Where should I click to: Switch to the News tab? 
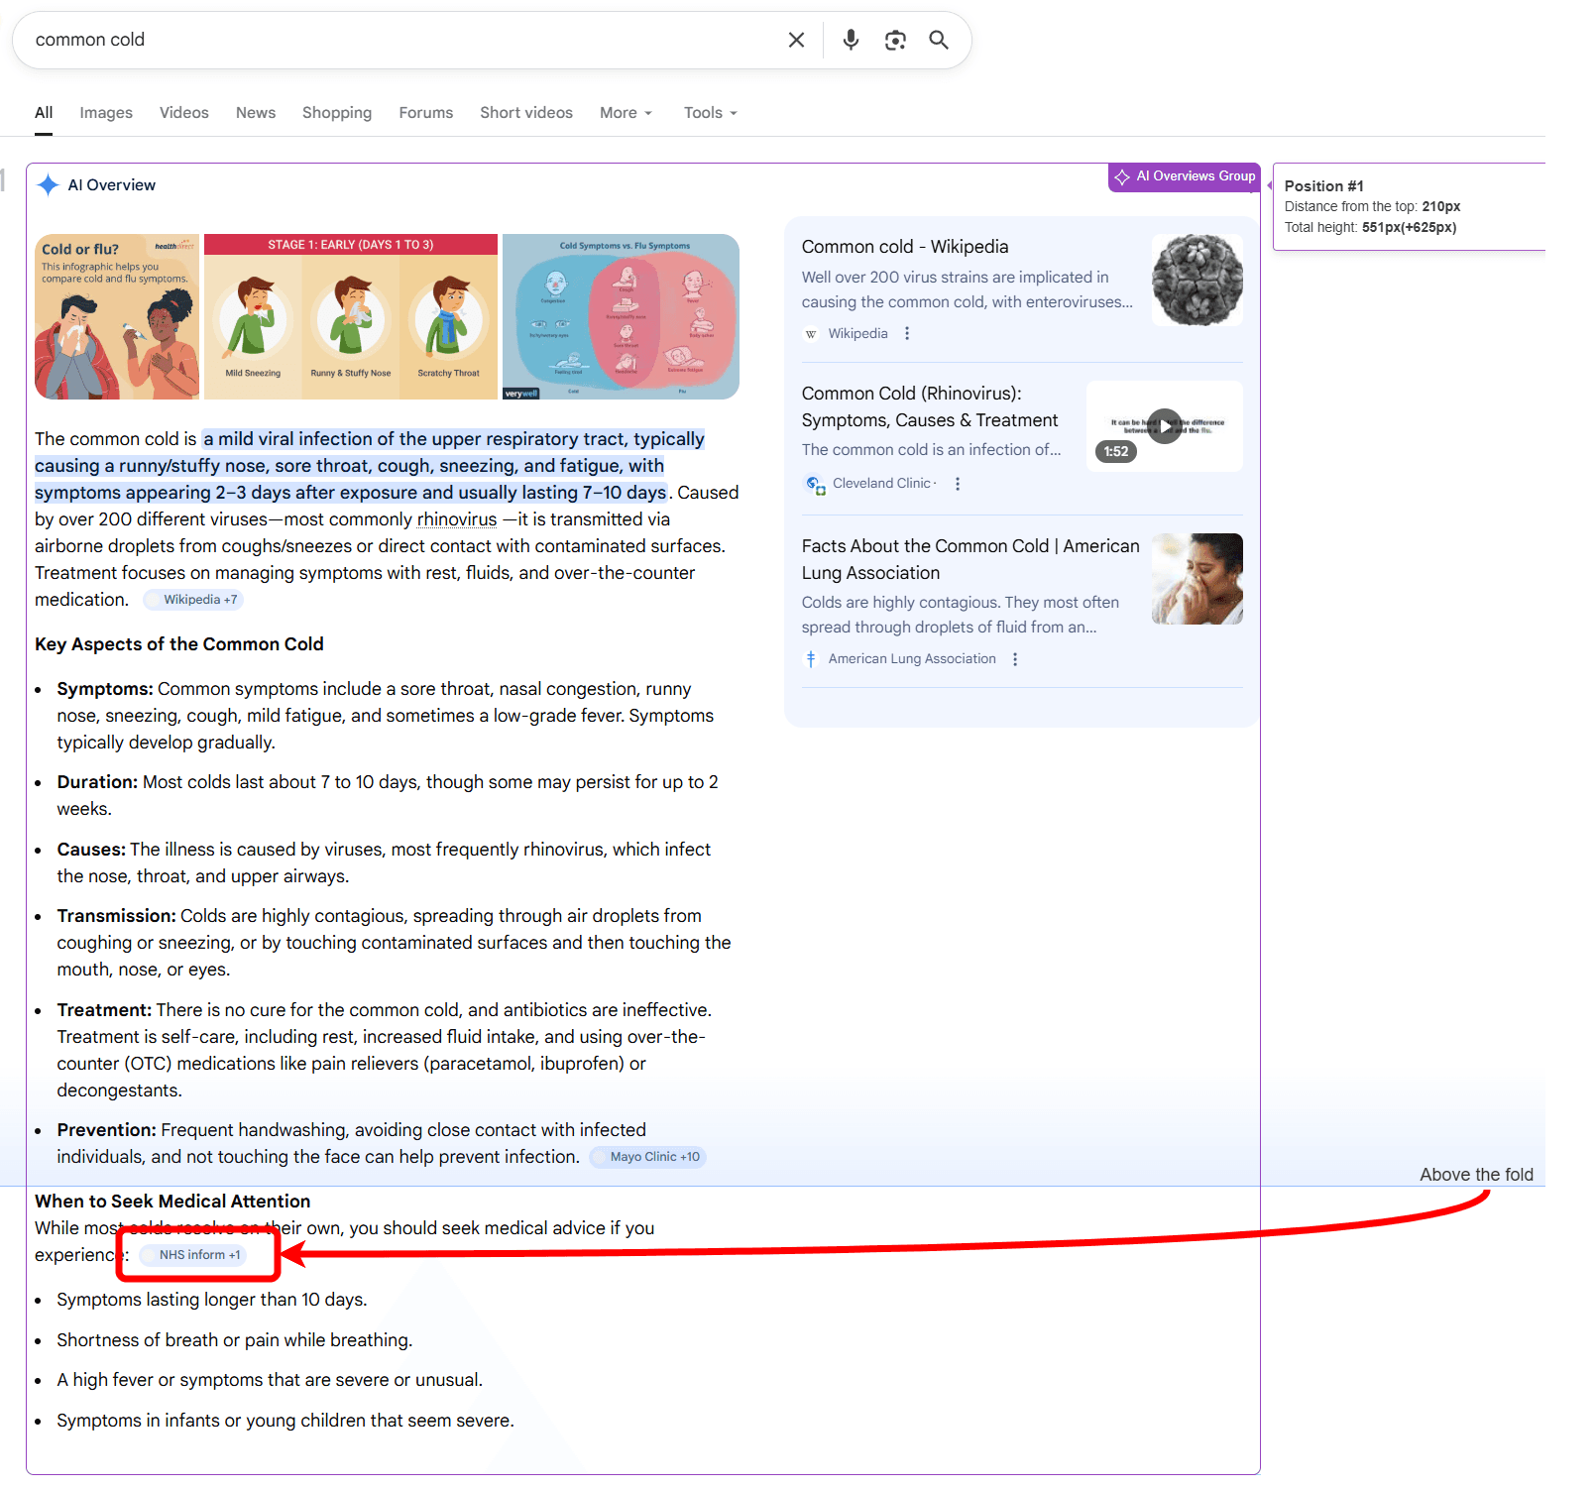point(255,112)
